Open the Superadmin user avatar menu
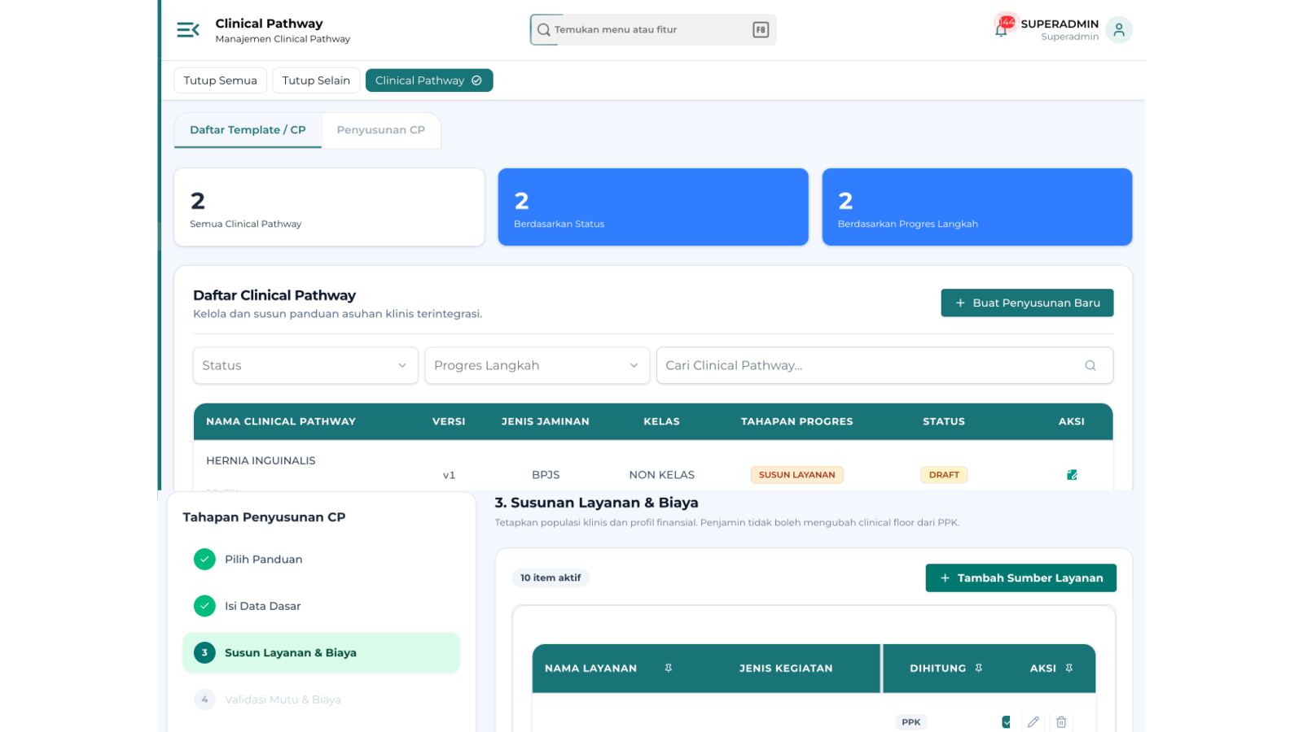The width and height of the screenshot is (1303, 732). (x=1119, y=30)
